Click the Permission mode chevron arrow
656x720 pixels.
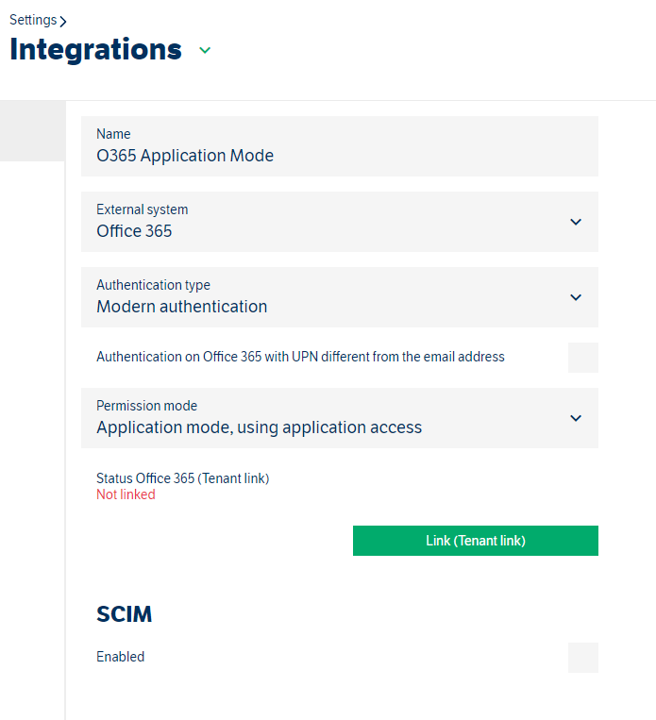coord(576,418)
